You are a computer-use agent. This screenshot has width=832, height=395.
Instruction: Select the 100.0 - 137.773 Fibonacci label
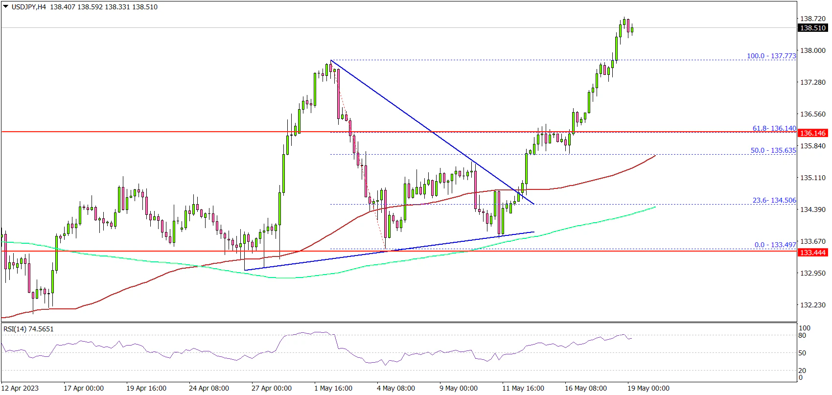(x=771, y=56)
